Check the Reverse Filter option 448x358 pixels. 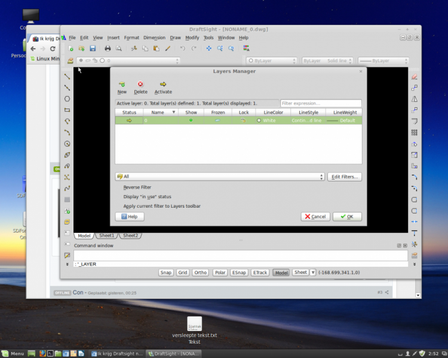point(137,187)
